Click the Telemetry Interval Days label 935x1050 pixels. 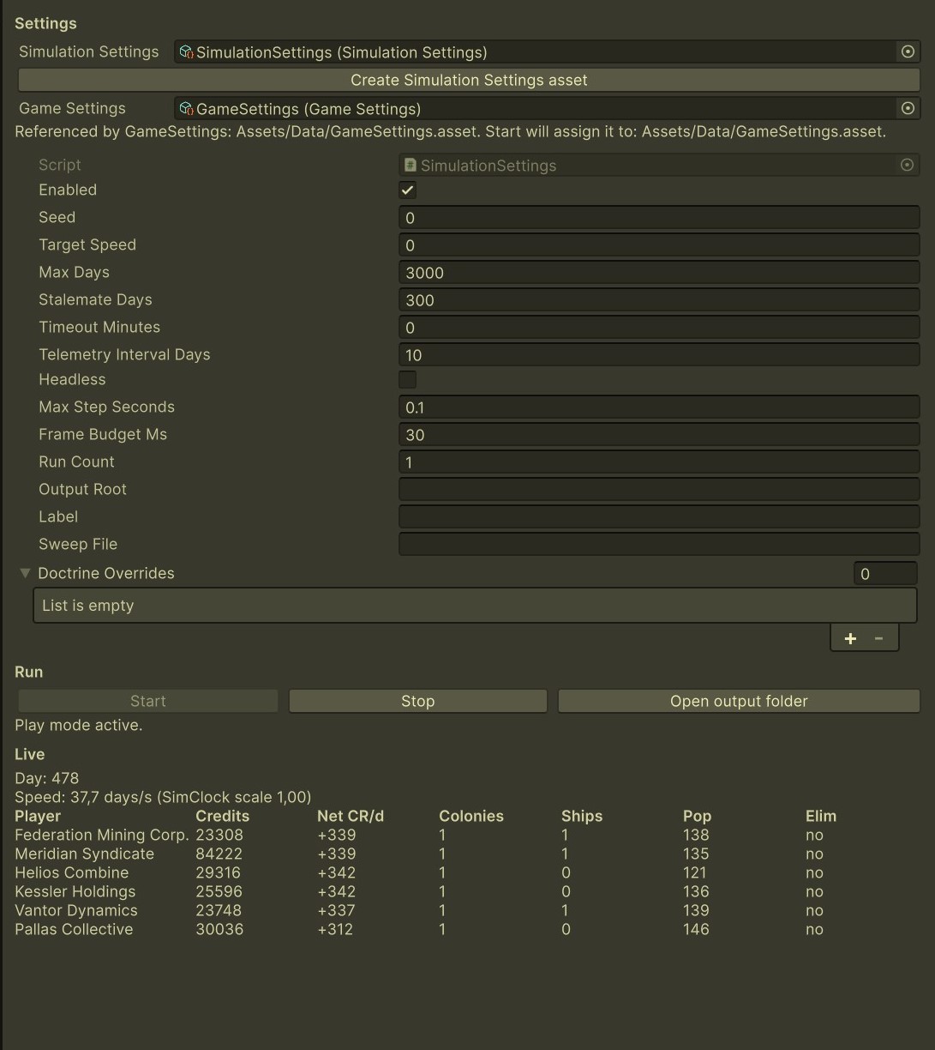click(x=124, y=354)
